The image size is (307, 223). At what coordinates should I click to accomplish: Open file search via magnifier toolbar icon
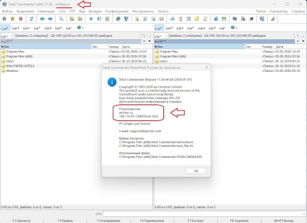coord(61,19)
